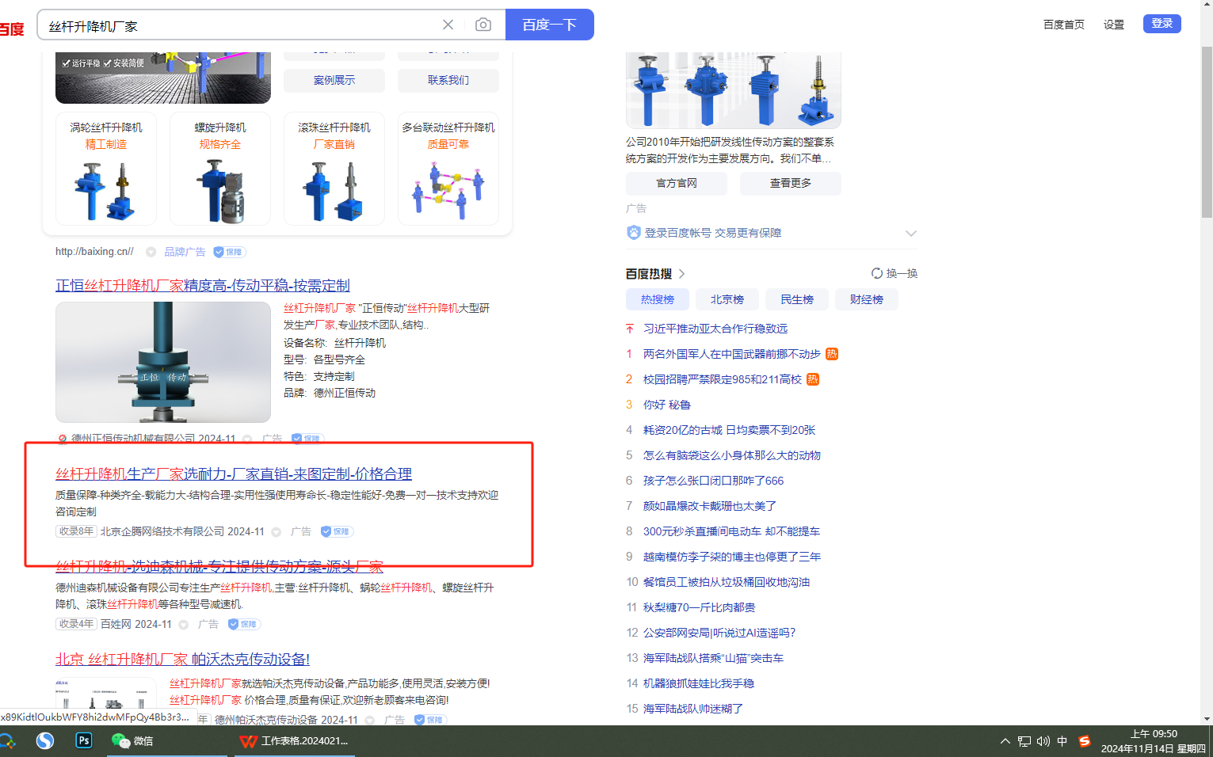Screen dimensions: 1213x757
Task: Click the 热 tag next to 校园招聘 headline
Action: [x=813, y=379]
